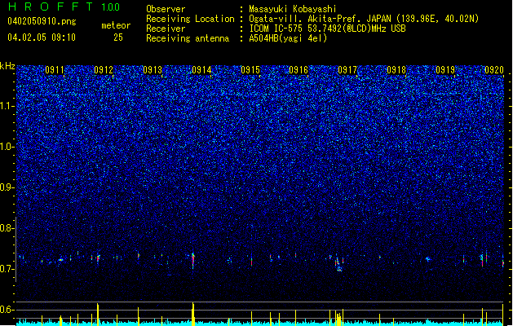This screenshot has width=513, height=326.
Task: Click the antenna text A504HB(yagi 4el)
Action: pos(288,38)
